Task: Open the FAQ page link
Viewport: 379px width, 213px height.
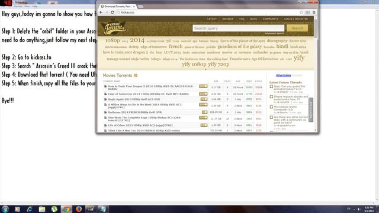Action: [242, 19]
